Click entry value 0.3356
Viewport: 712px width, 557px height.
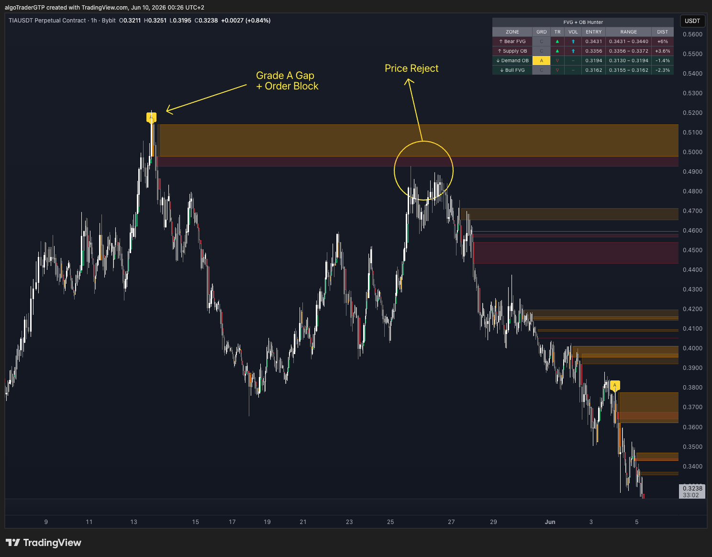(594, 51)
